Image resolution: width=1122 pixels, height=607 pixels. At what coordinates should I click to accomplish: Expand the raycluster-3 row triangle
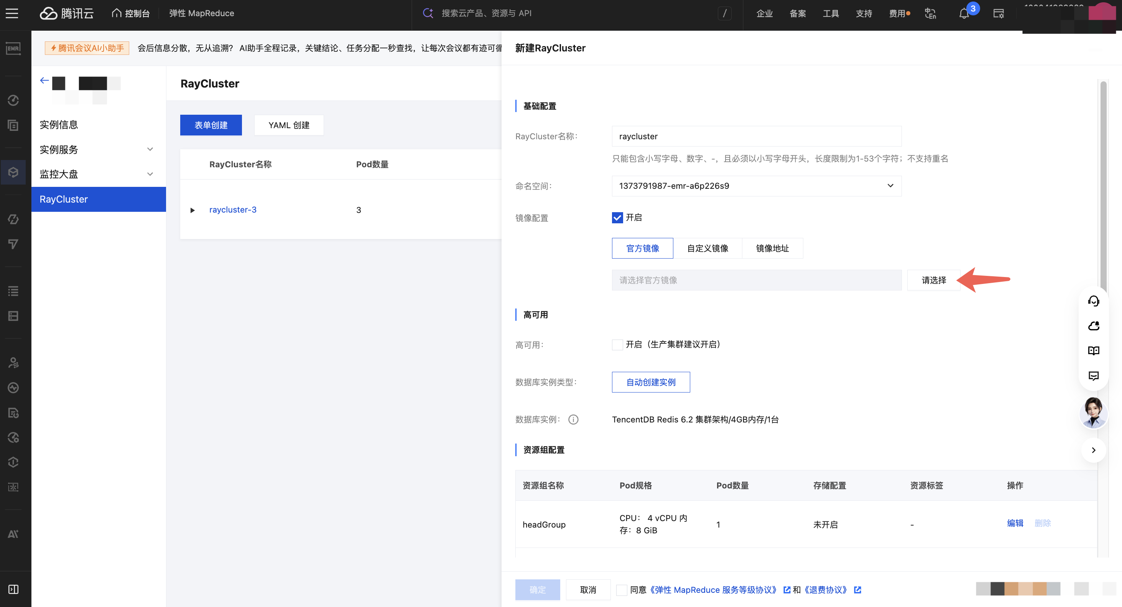tap(192, 211)
